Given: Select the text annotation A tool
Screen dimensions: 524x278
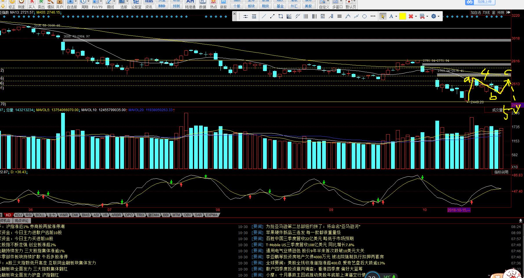Looking at the screenshot, I should 391,16.
